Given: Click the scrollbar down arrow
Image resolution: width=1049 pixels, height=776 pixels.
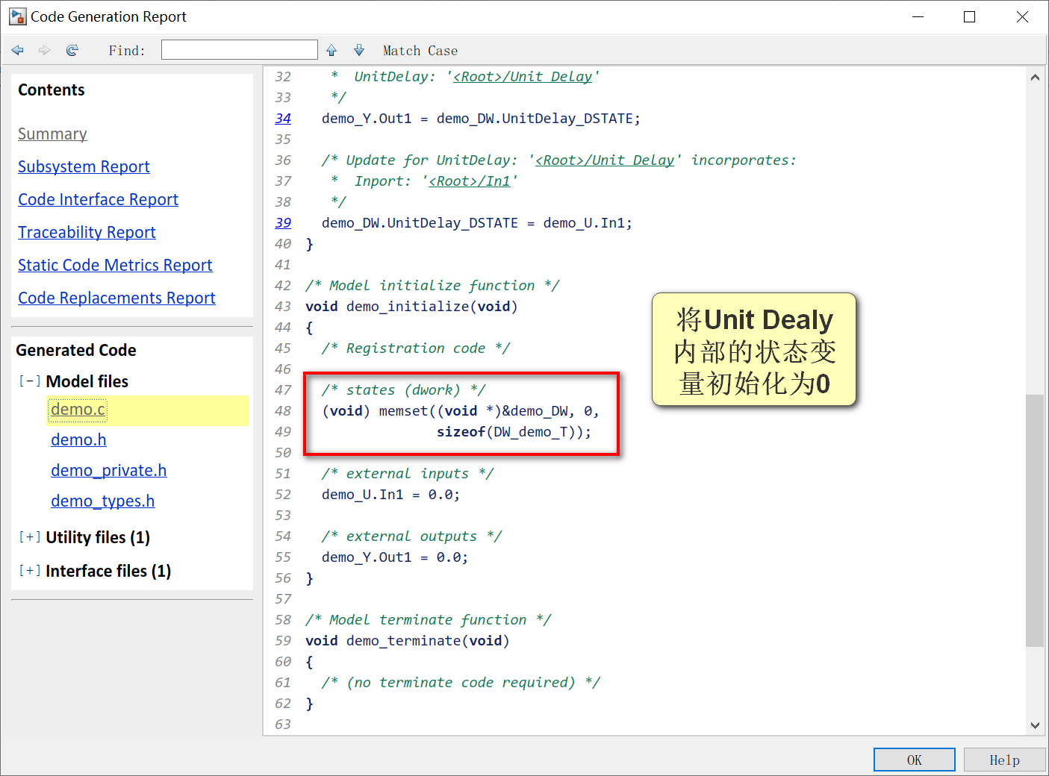Looking at the screenshot, I should 1035,725.
